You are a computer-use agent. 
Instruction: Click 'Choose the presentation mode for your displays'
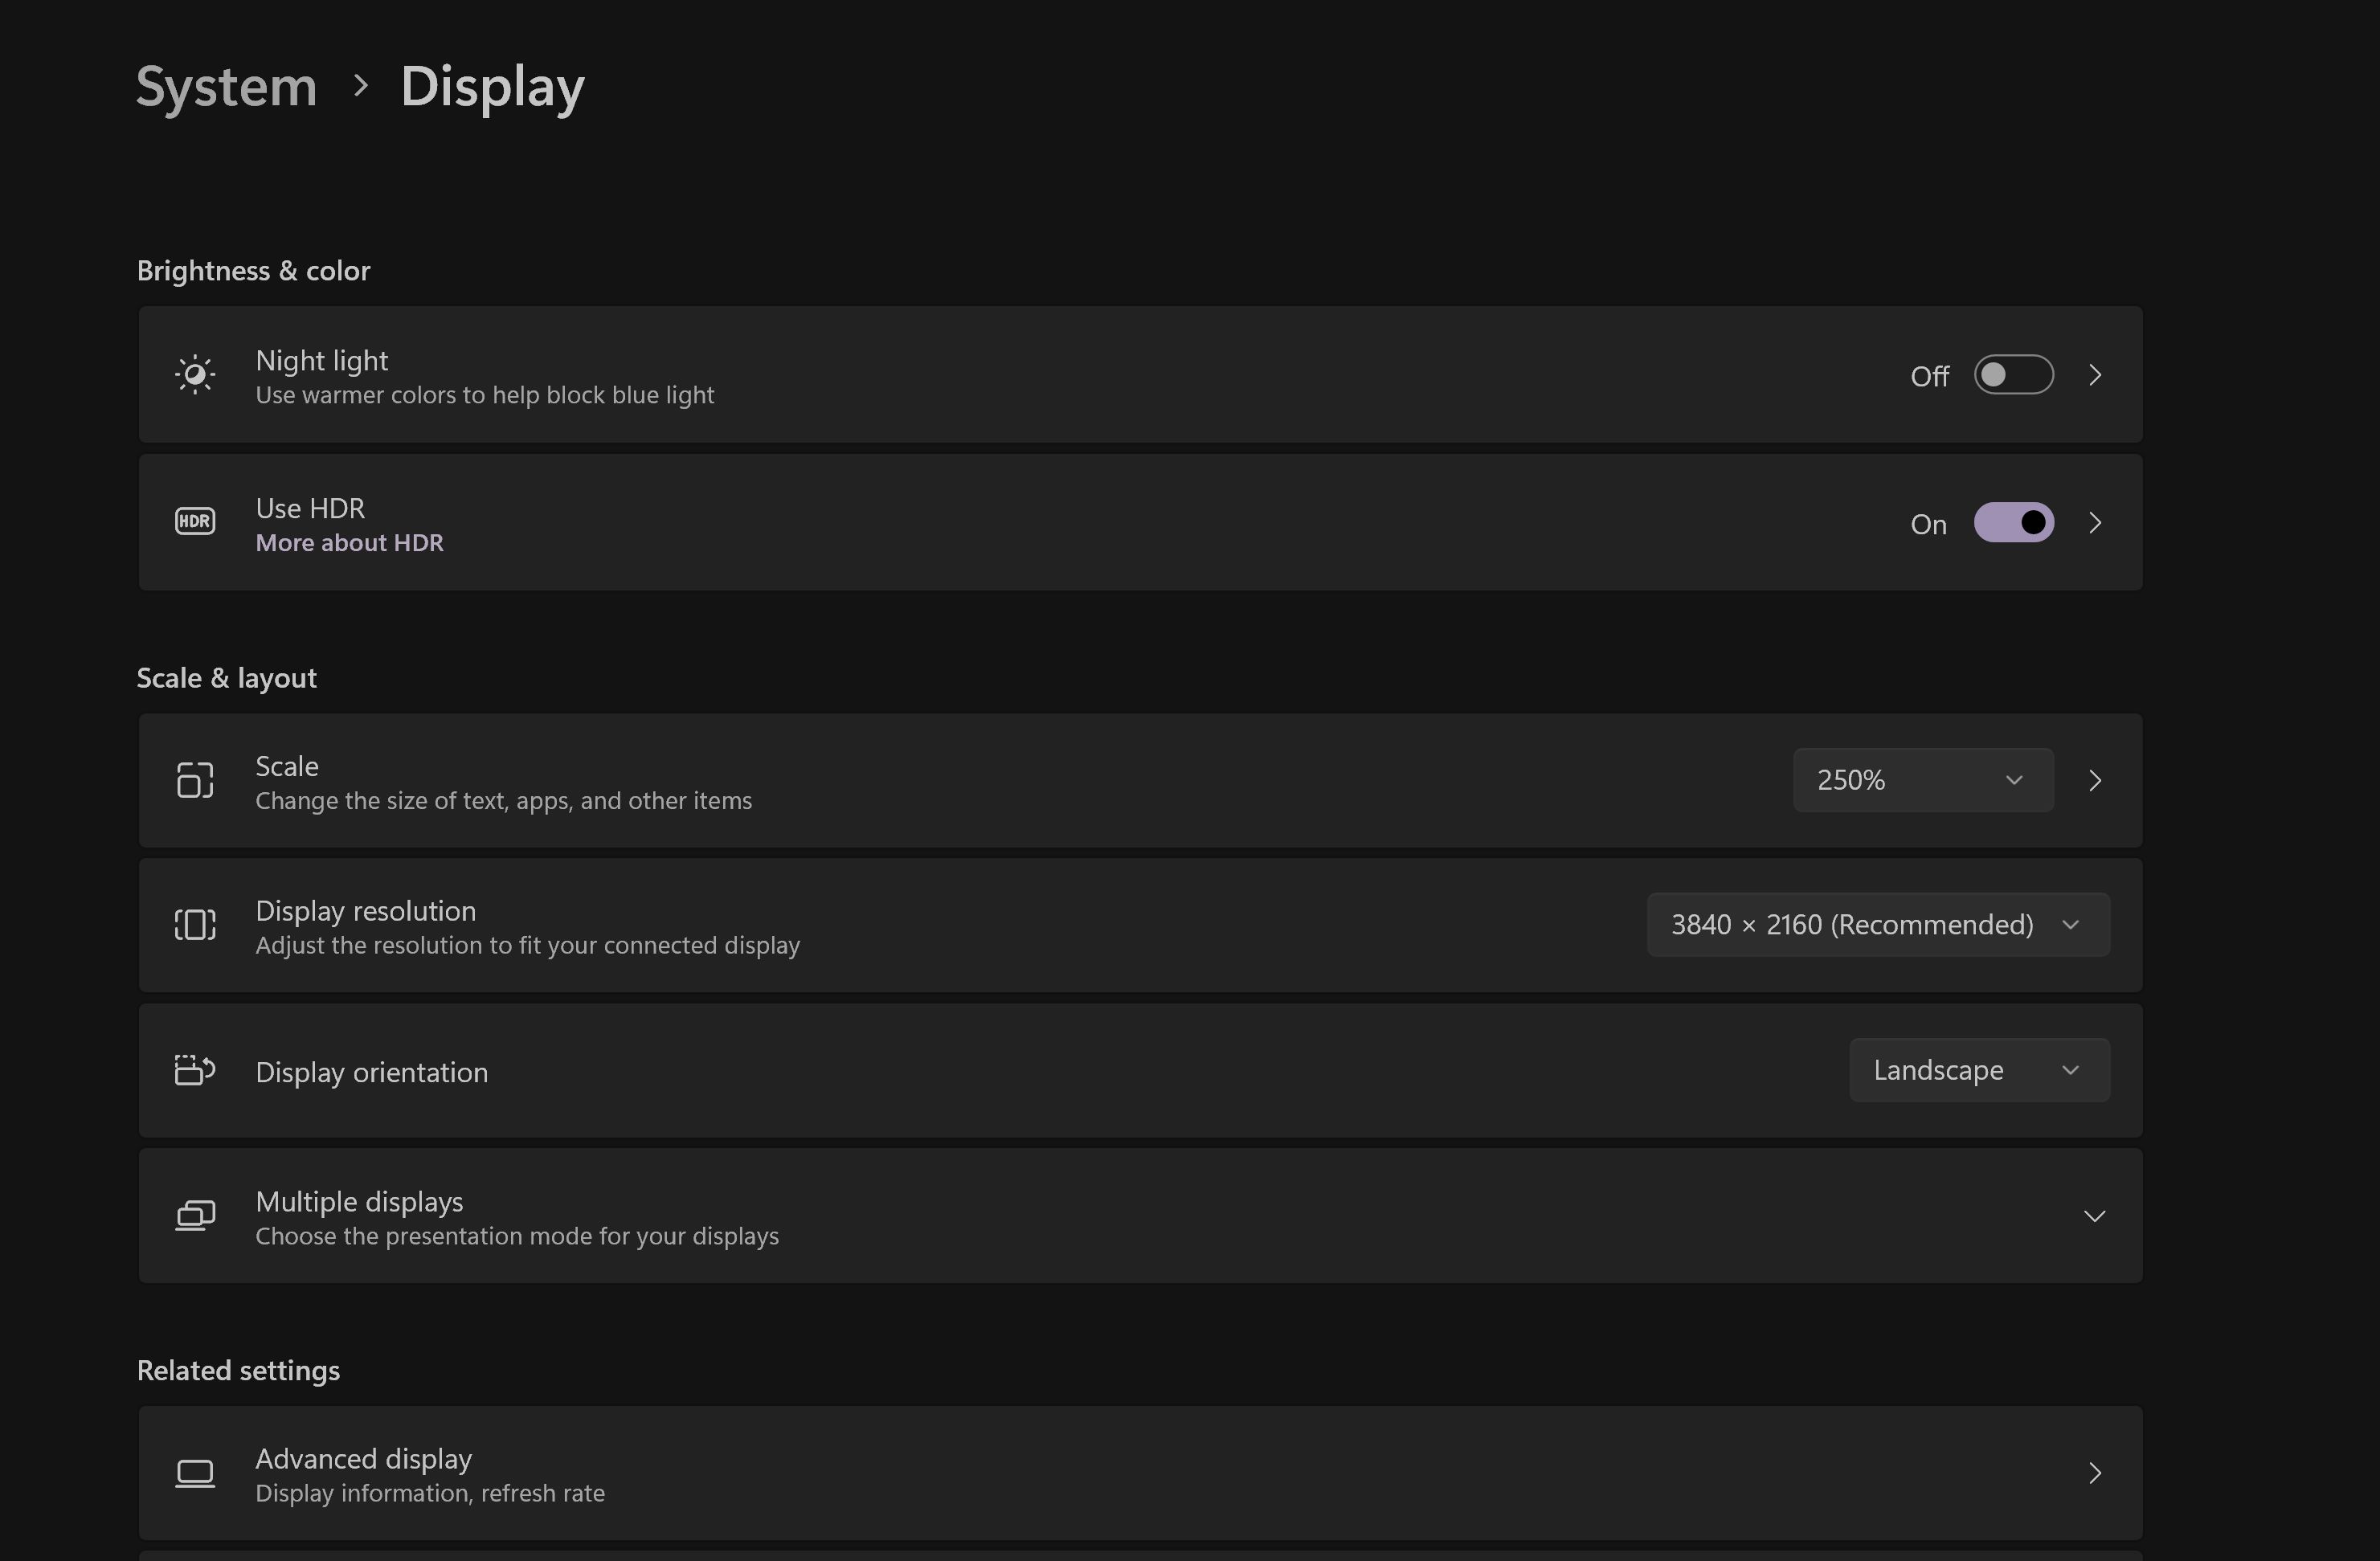tap(517, 1237)
